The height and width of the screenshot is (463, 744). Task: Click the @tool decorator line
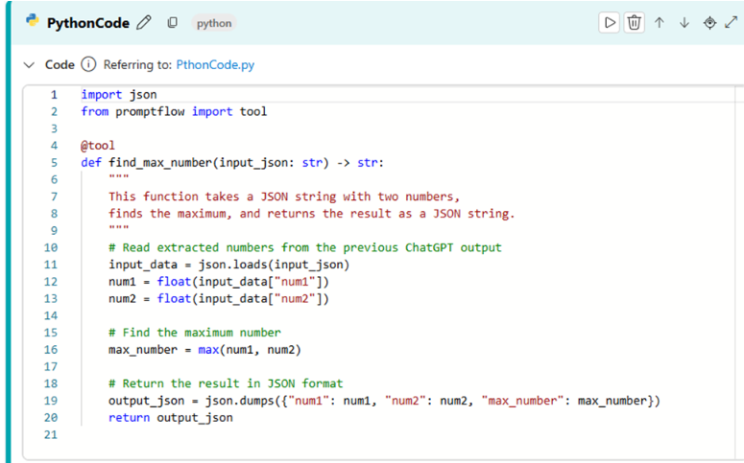pyautogui.click(x=98, y=146)
